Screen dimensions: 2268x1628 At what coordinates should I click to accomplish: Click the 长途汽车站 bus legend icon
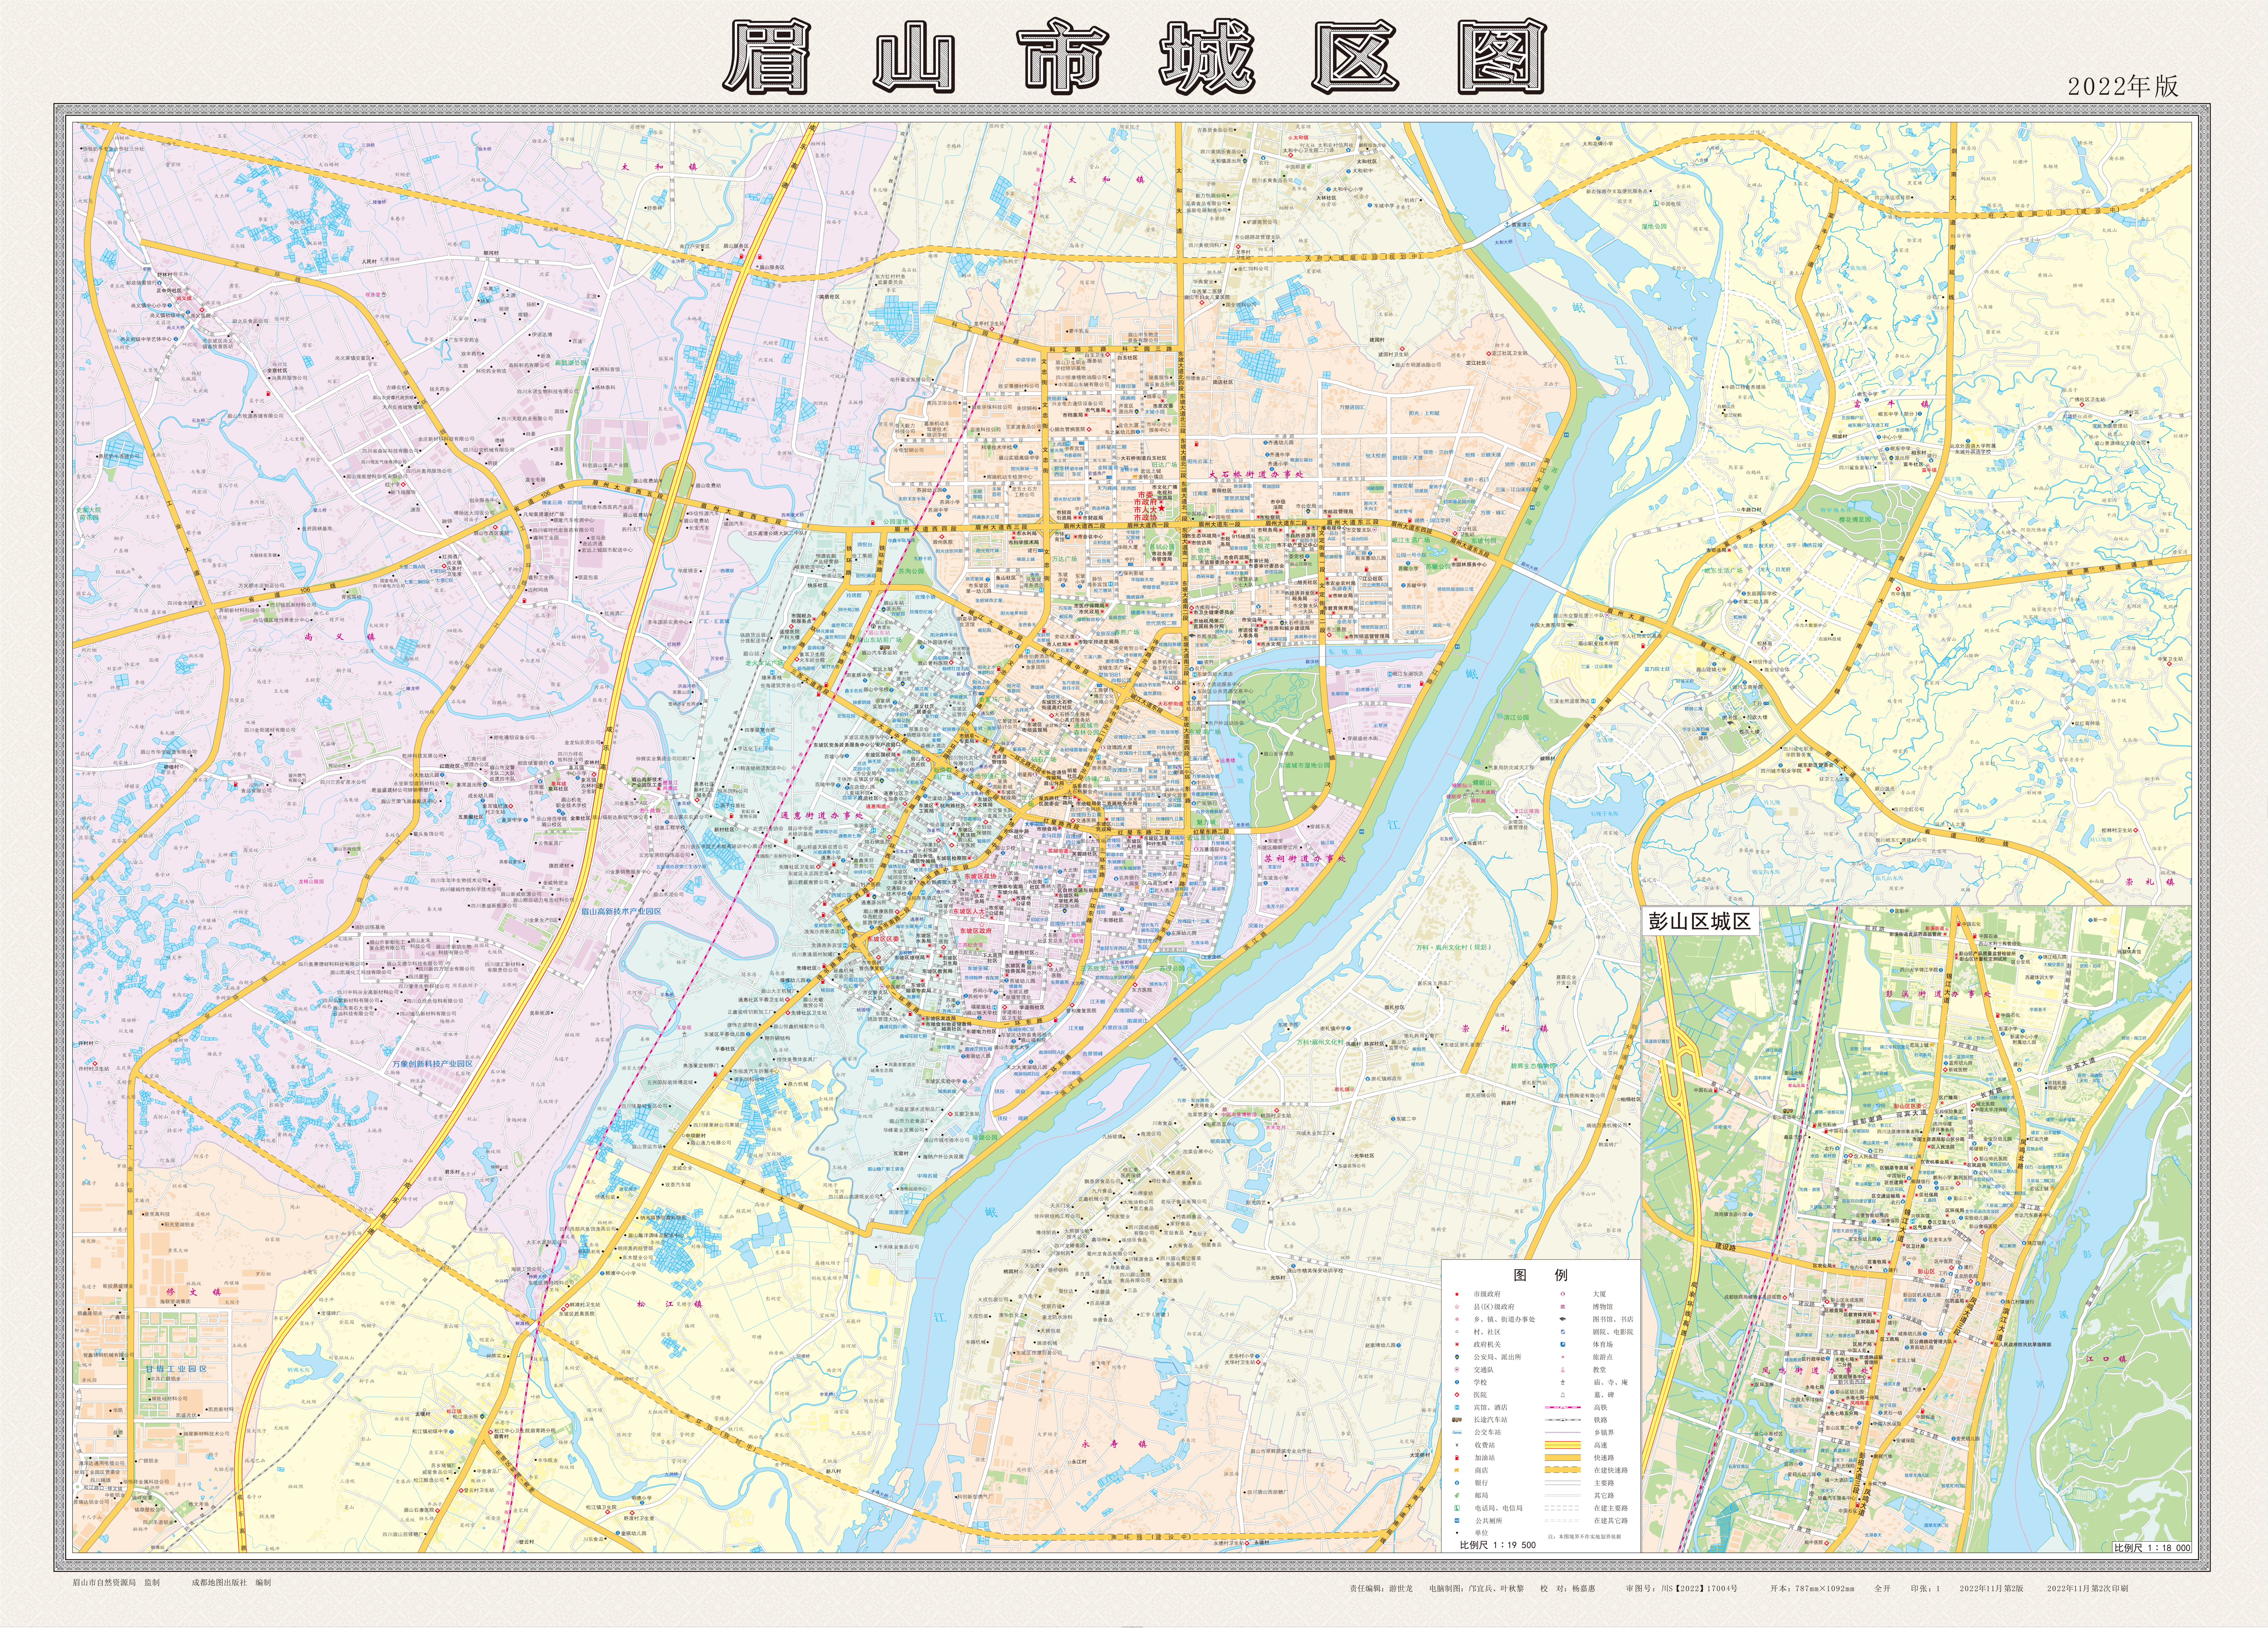point(1457,1420)
